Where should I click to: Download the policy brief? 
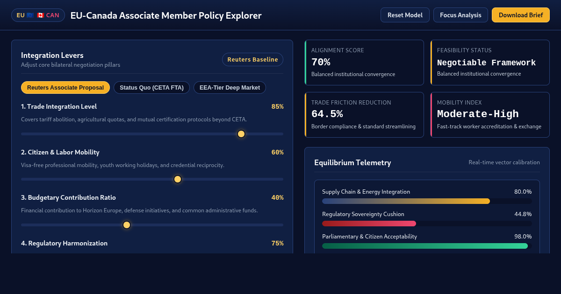coord(521,15)
